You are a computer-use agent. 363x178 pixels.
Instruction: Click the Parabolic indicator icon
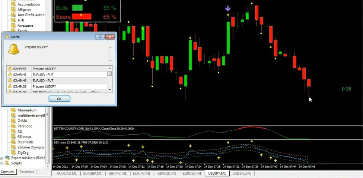13,126
